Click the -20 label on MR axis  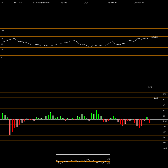pyautogui.click(x=164, y=127)
